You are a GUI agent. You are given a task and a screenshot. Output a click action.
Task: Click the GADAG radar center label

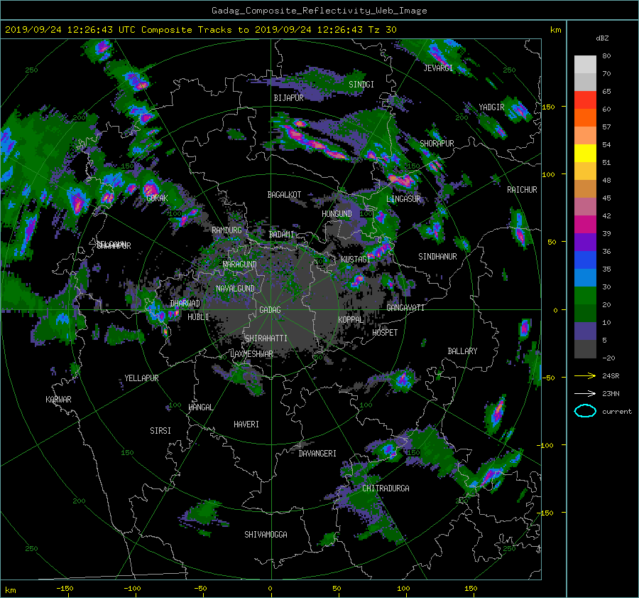[x=270, y=310]
